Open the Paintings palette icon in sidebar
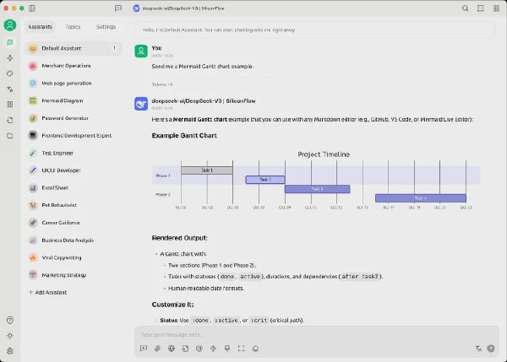This screenshot has width=507, height=362. [10, 73]
